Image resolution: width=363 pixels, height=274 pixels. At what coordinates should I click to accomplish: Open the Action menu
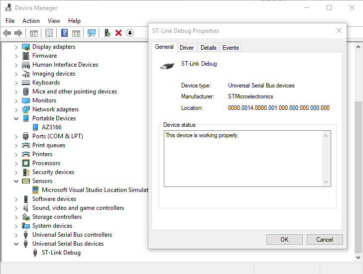coord(31,21)
